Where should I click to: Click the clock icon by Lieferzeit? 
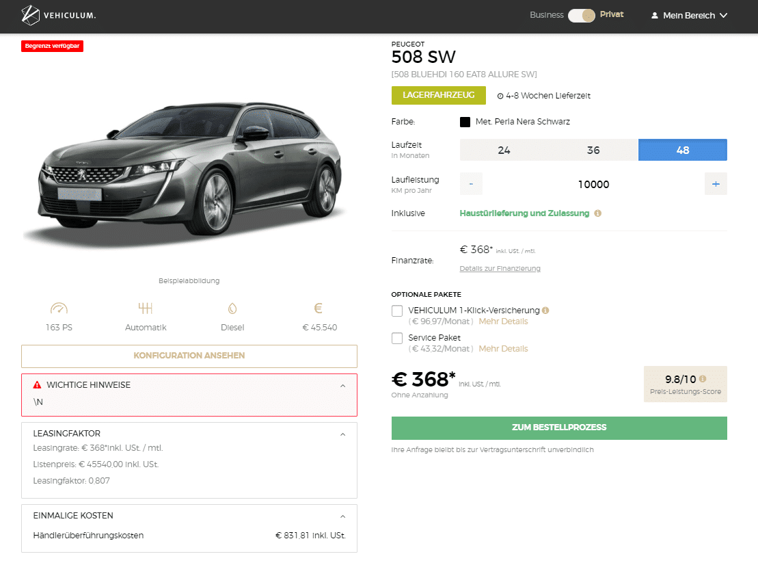[x=500, y=96]
